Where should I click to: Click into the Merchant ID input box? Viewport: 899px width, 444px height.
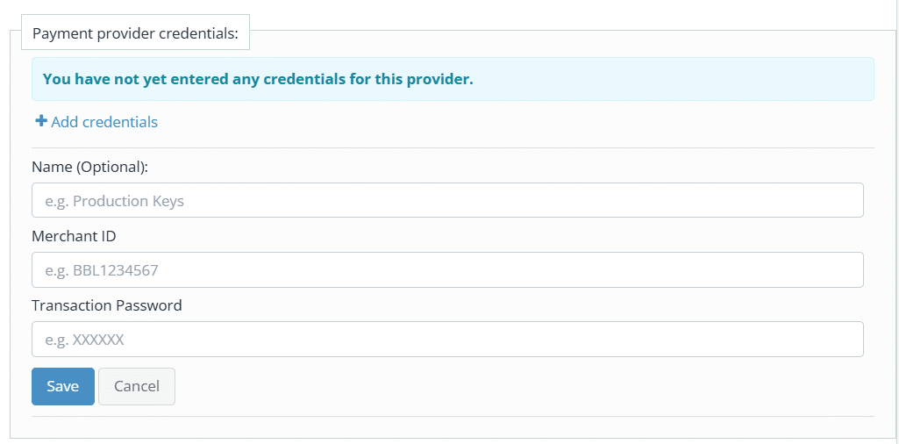[447, 269]
